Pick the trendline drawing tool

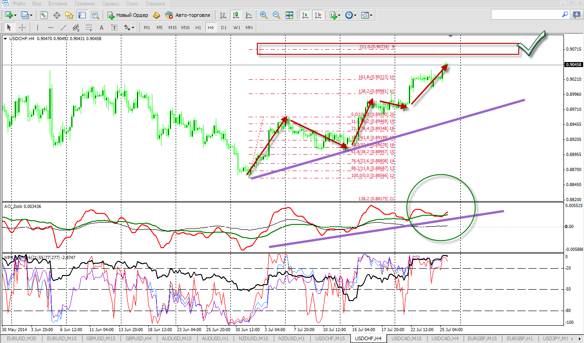[x=63, y=27]
